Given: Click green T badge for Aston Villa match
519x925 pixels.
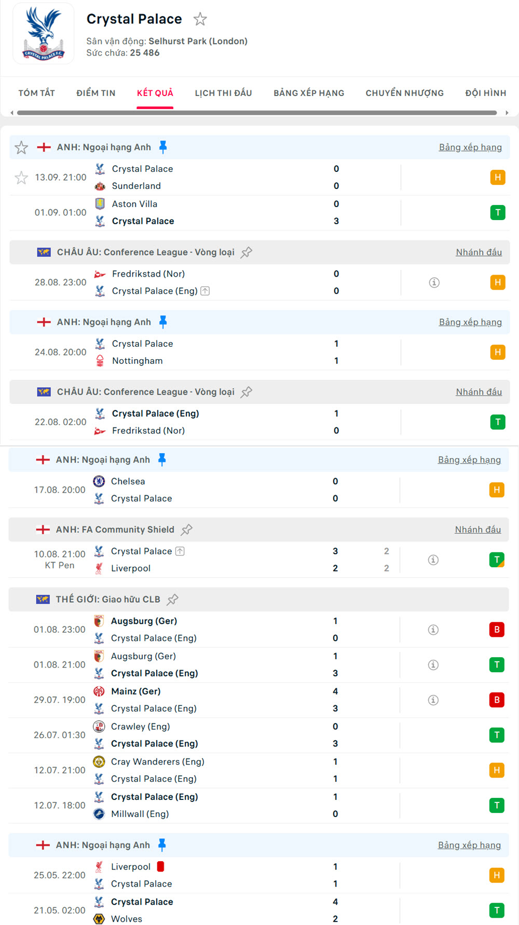Looking at the screenshot, I should 497,212.
